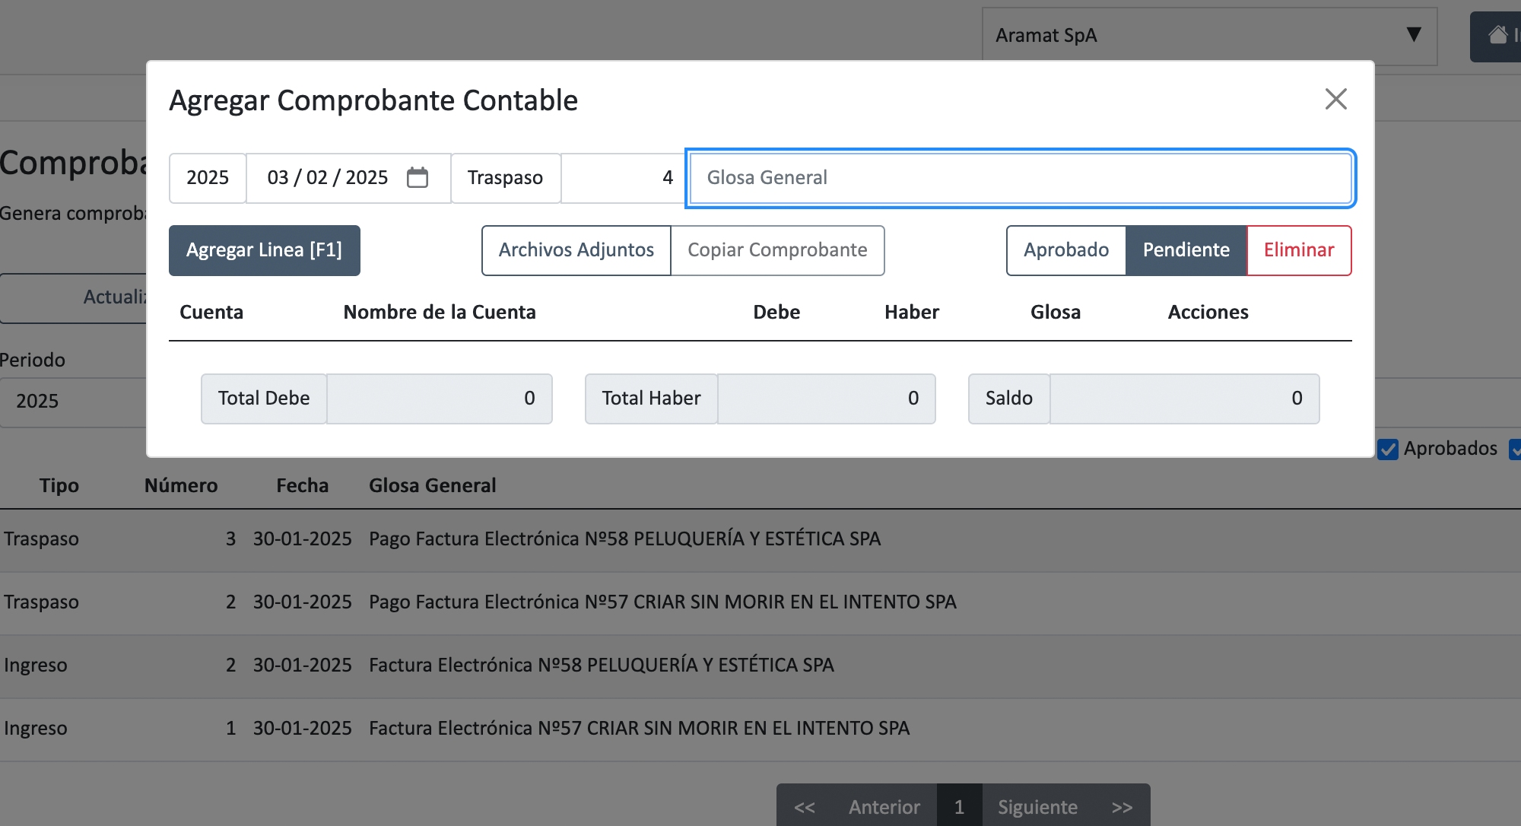The width and height of the screenshot is (1521, 826).
Task: Click the date field 03/02/2025
Action: click(329, 178)
